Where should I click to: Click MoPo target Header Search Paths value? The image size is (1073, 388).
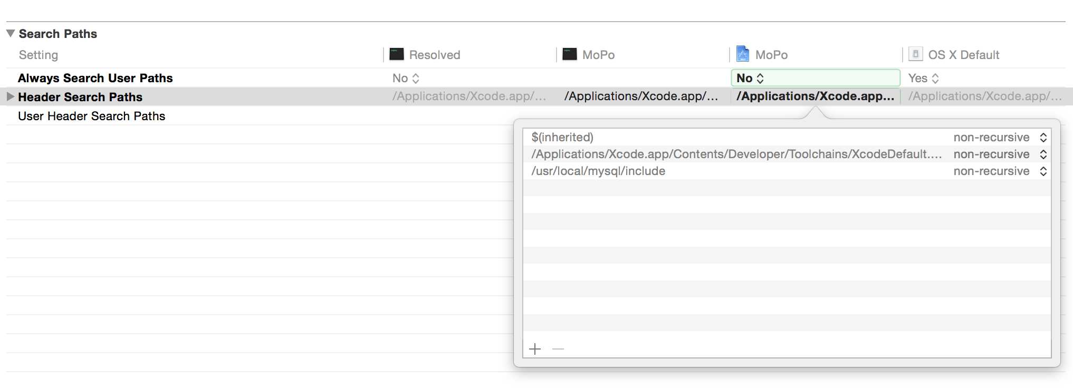(x=641, y=96)
